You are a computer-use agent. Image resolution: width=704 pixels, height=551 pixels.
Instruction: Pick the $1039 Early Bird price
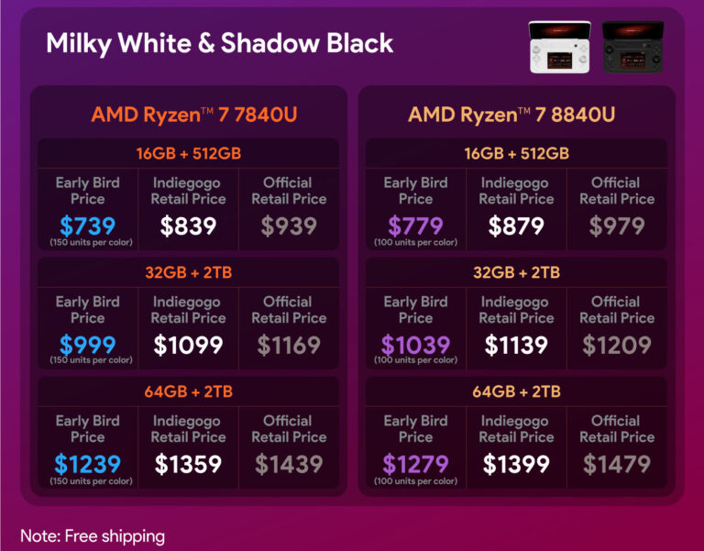tap(415, 345)
